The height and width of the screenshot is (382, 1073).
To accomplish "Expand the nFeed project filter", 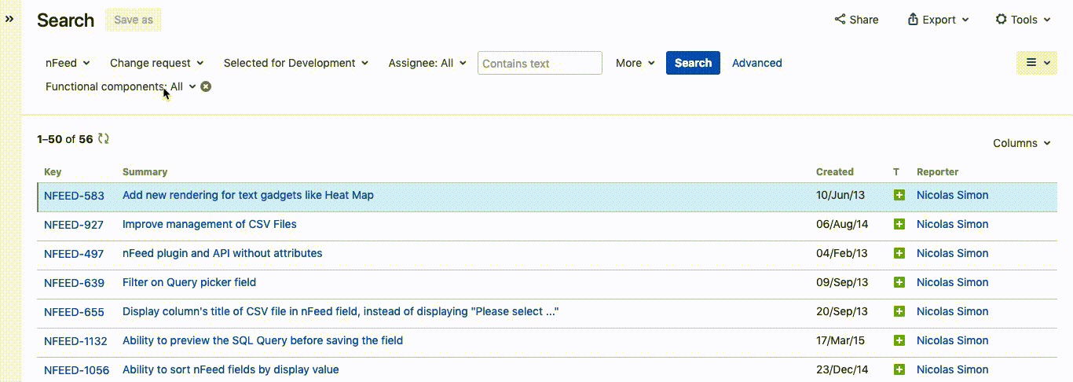I will pyautogui.click(x=68, y=63).
